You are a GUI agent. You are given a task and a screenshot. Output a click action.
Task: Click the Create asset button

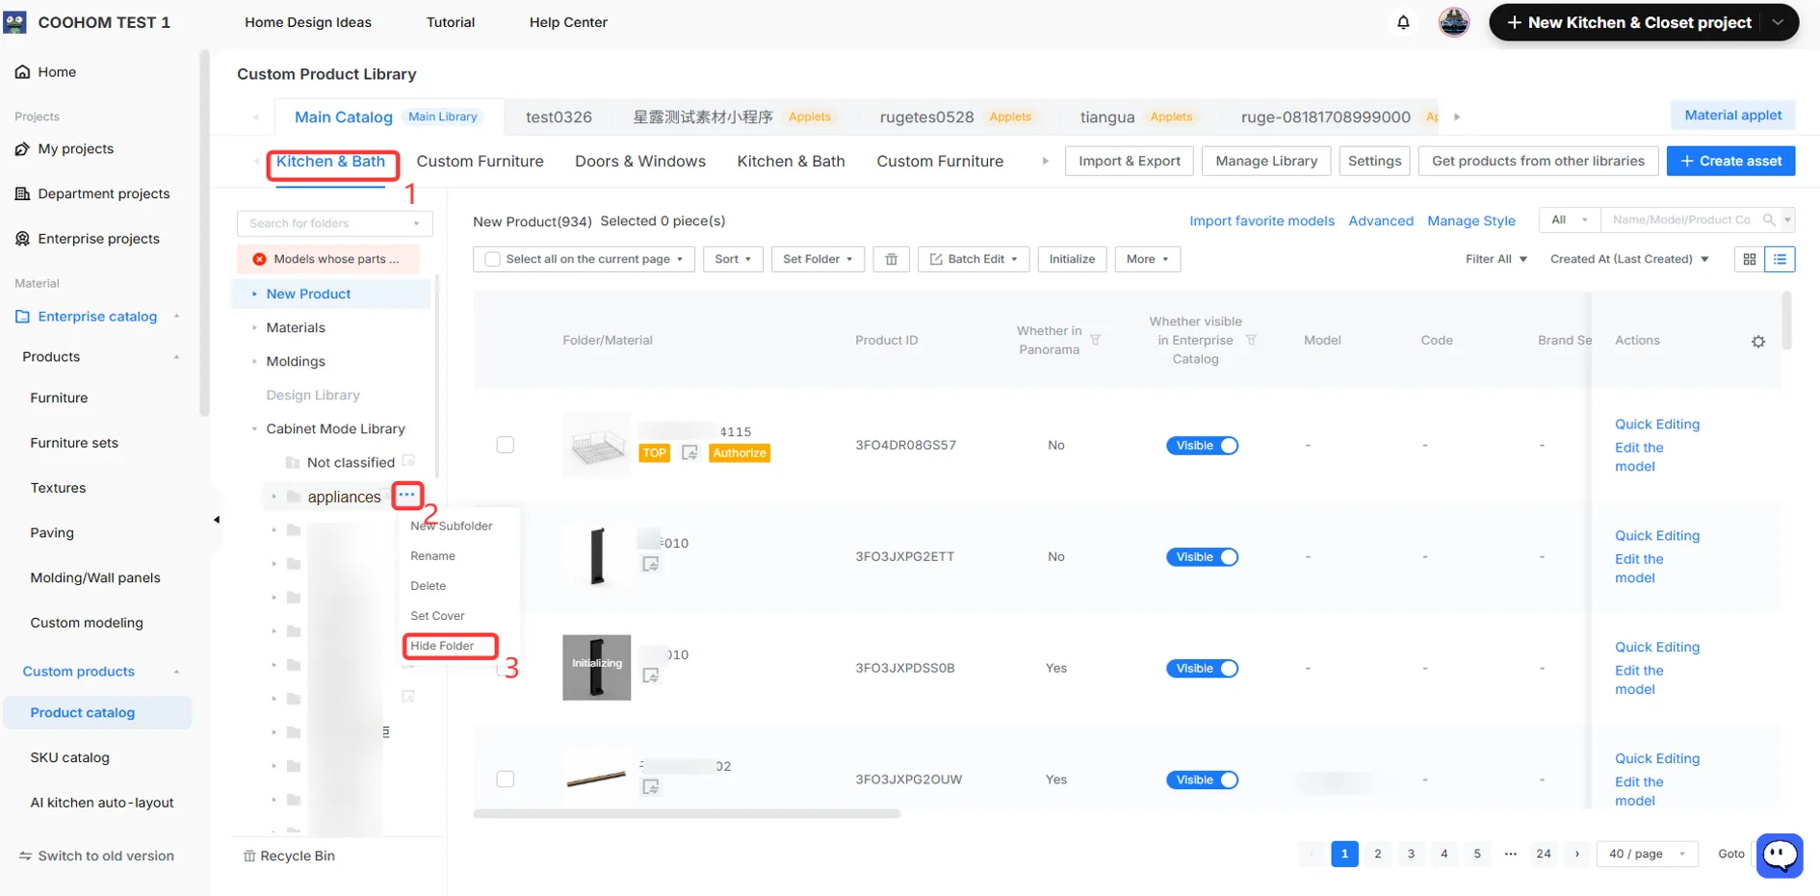pyautogui.click(x=1730, y=161)
